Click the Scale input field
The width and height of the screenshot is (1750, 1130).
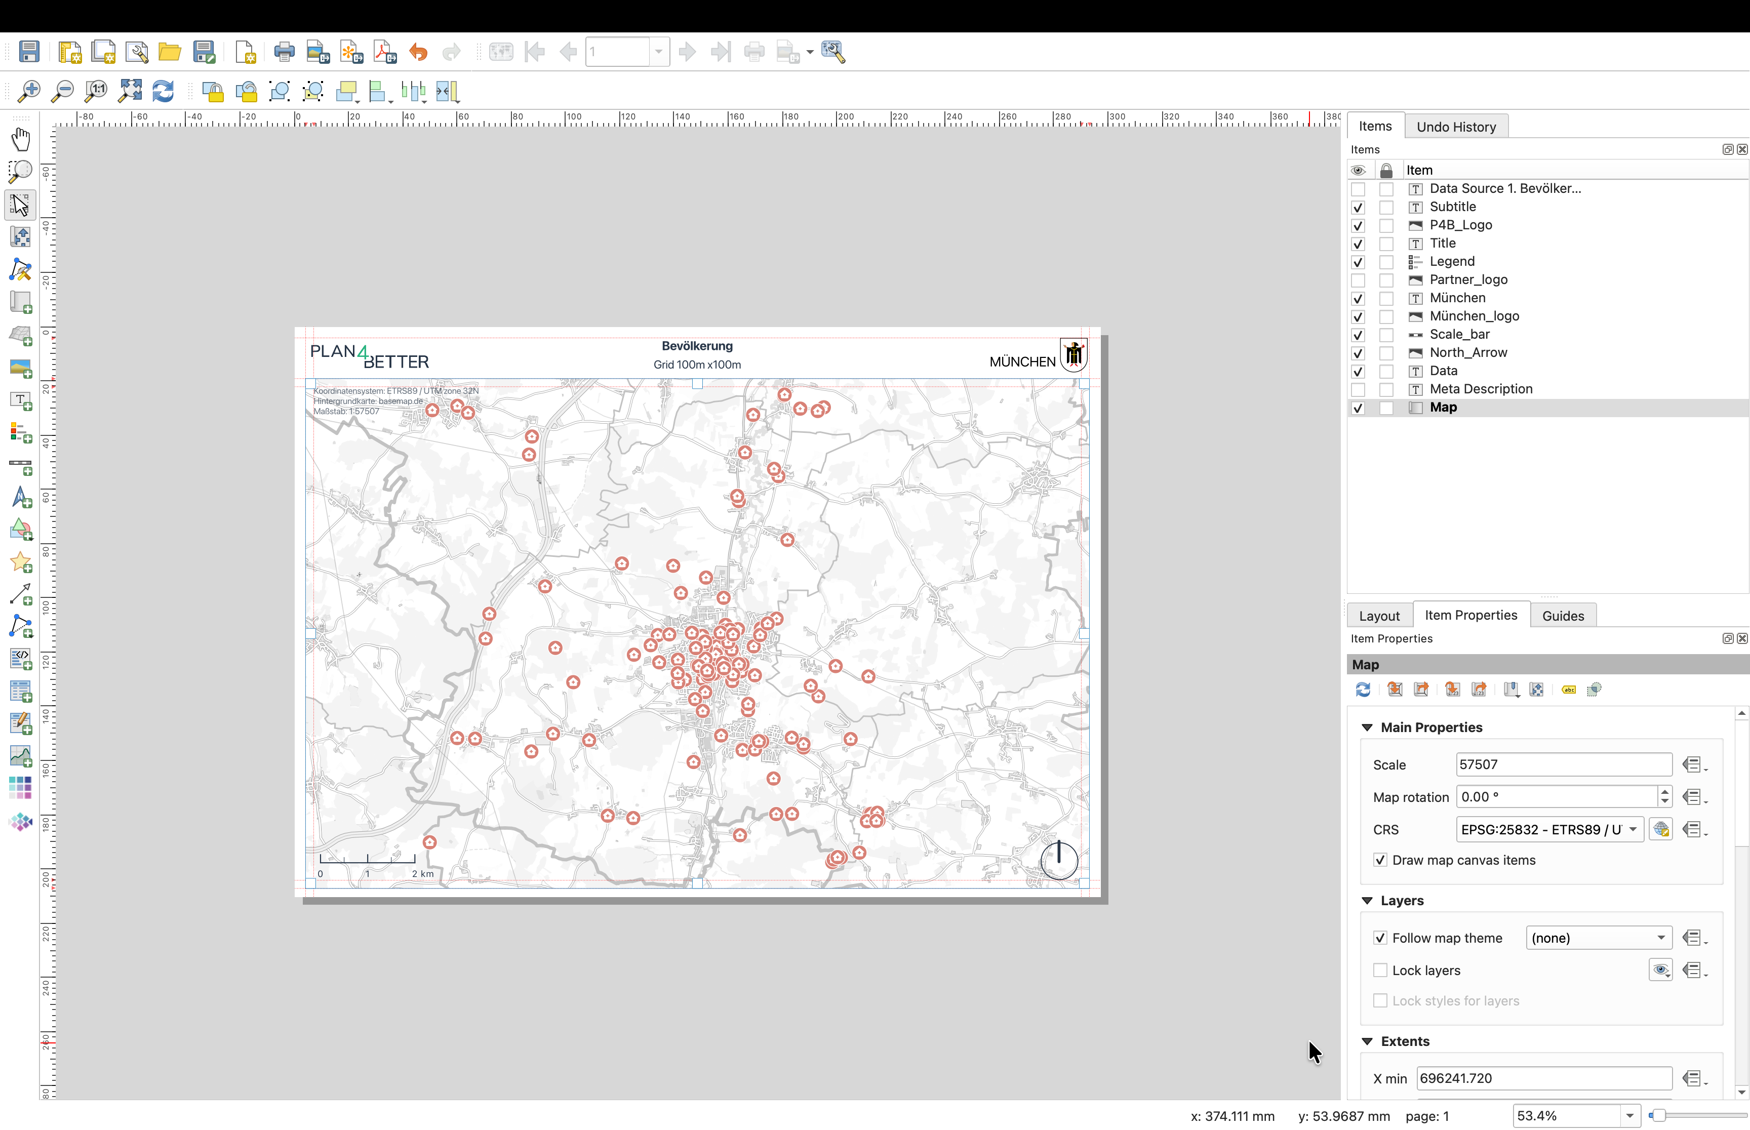[x=1564, y=764]
